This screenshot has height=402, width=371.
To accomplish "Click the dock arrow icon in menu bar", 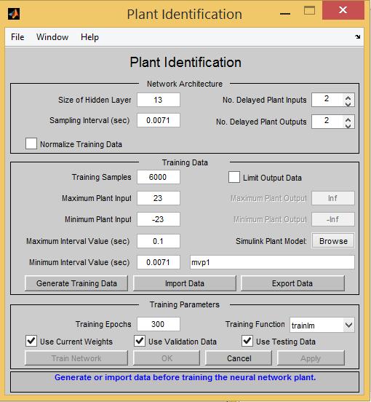I will [358, 36].
